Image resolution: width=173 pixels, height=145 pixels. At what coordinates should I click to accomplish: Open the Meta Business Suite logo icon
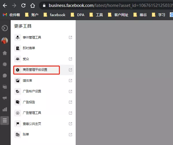pos(5,28)
